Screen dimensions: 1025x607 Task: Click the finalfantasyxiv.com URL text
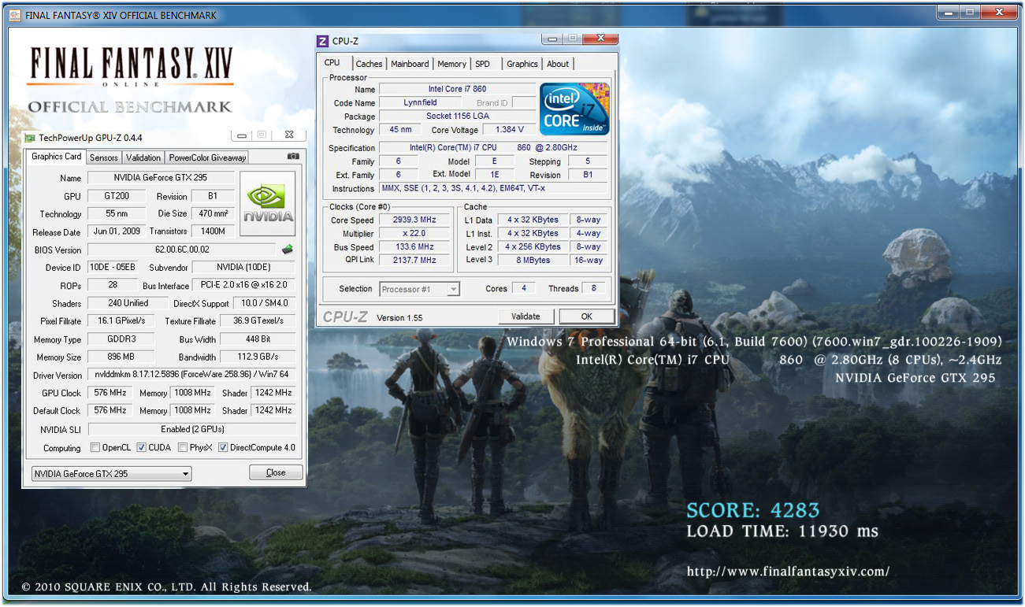click(788, 572)
